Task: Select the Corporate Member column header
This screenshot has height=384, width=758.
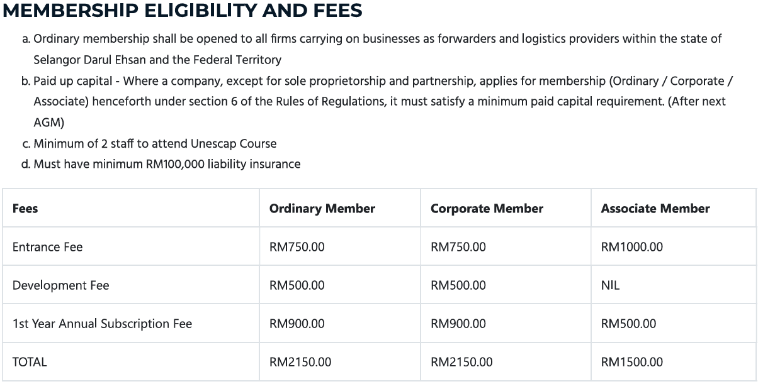Action: coord(487,209)
